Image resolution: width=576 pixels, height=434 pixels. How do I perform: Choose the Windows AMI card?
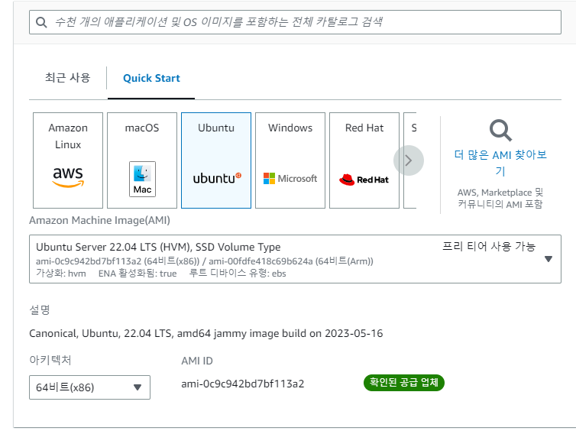(x=290, y=160)
